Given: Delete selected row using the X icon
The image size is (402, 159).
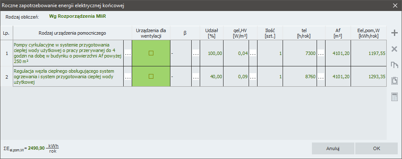Looking at the screenshot, I should point(394,49).
